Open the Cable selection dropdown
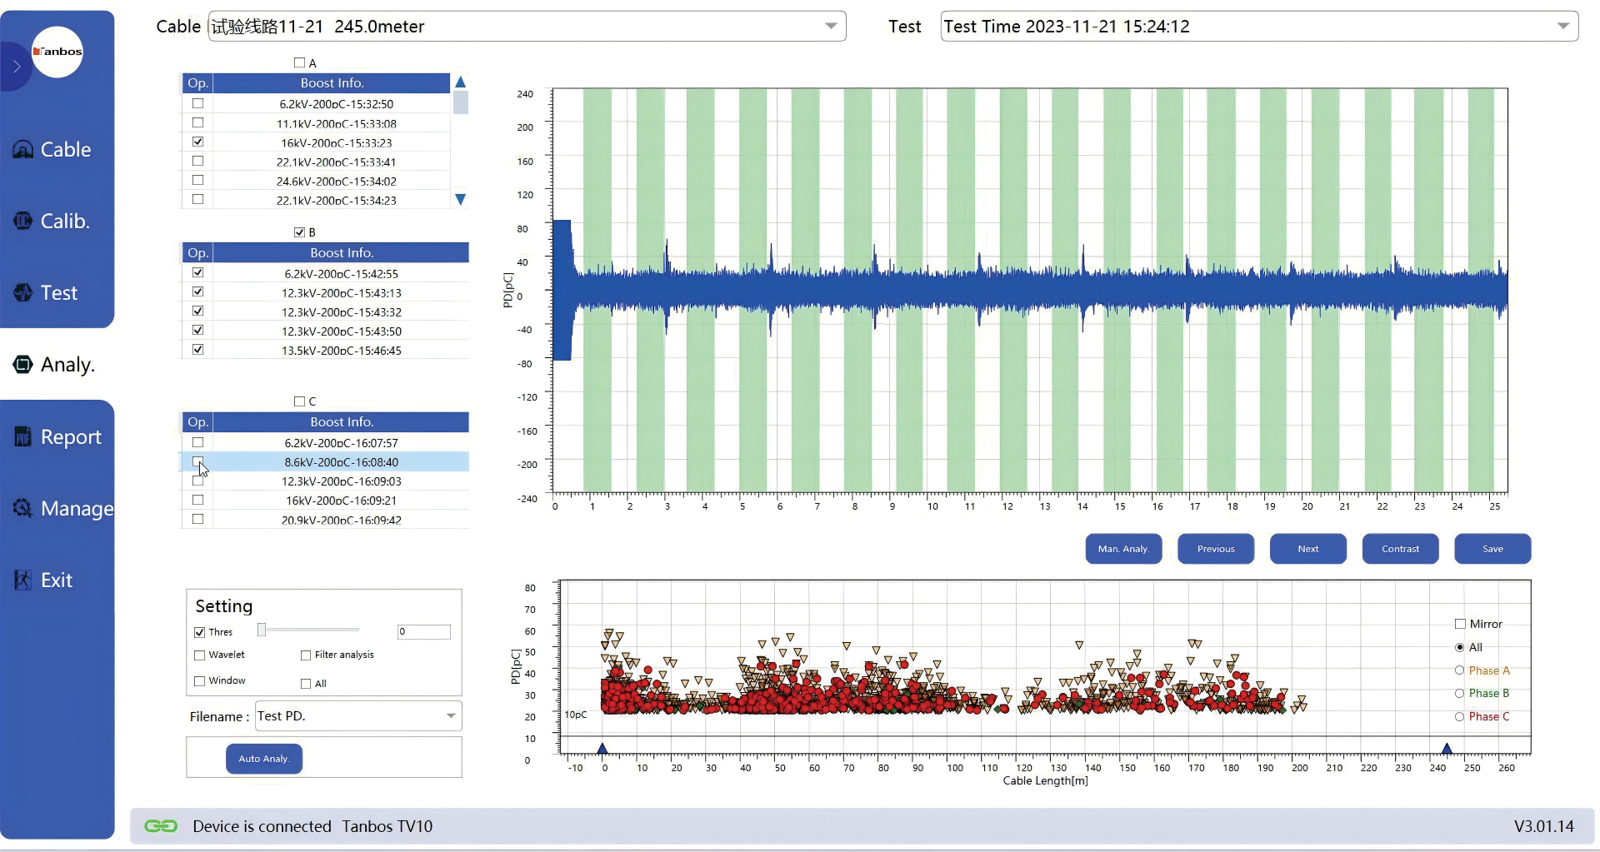The image size is (1600, 852). coord(830,27)
